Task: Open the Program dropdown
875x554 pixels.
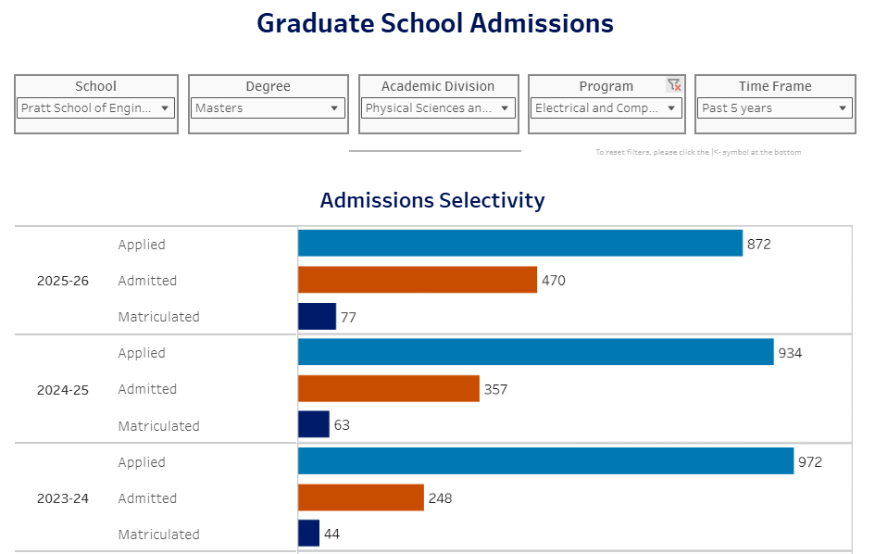Action: click(606, 108)
